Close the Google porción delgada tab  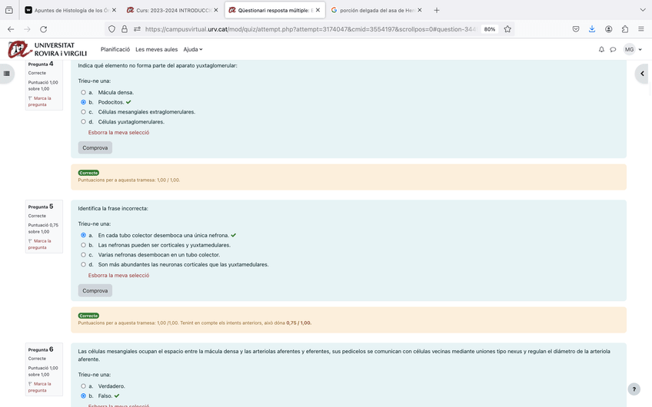click(420, 10)
